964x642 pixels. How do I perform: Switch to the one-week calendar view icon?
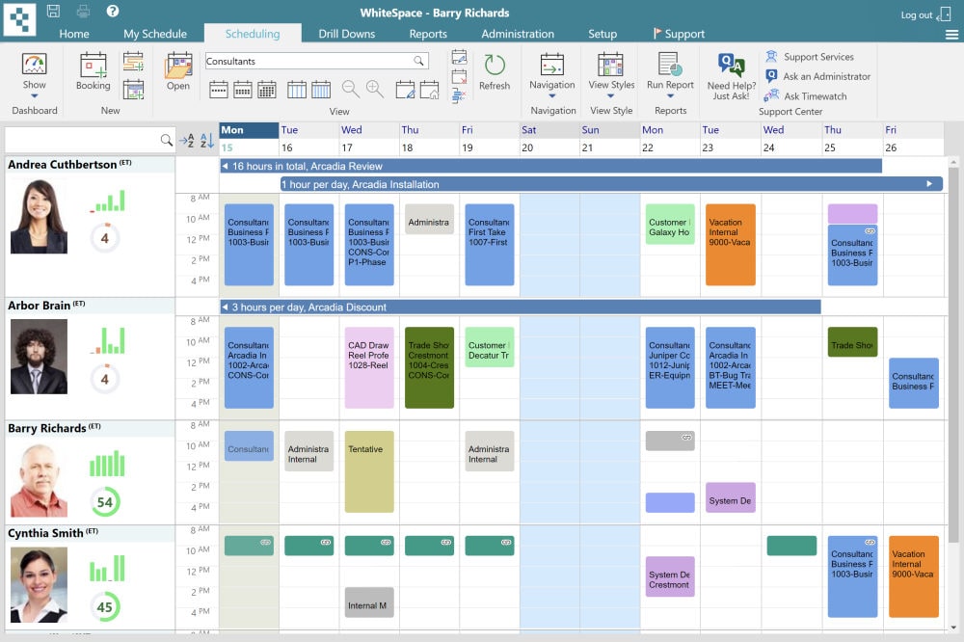[x=219, y=90]
